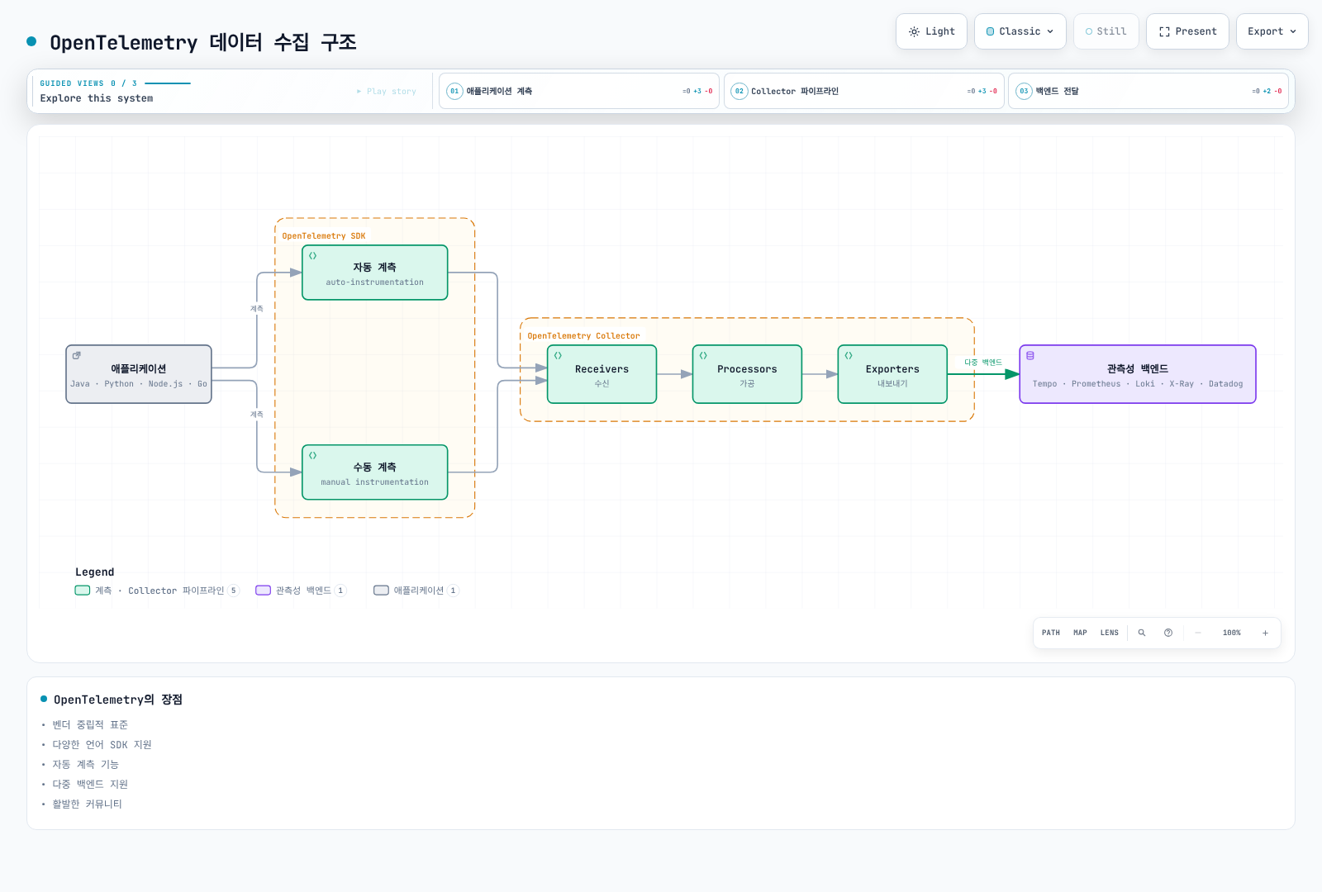This screenshot has height=892, width=1322.
Task: Click the OpenTelemetry Collector group label
Action: pos(583,336)
